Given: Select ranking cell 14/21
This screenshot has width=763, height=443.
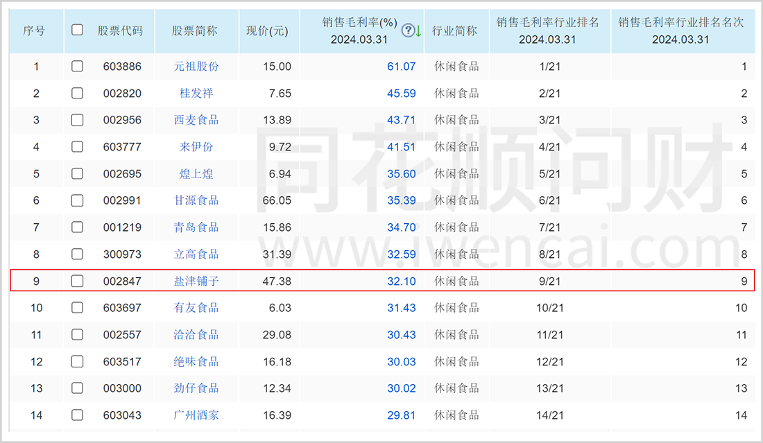Looking at the screenshot, I should [x=550, y=415].
